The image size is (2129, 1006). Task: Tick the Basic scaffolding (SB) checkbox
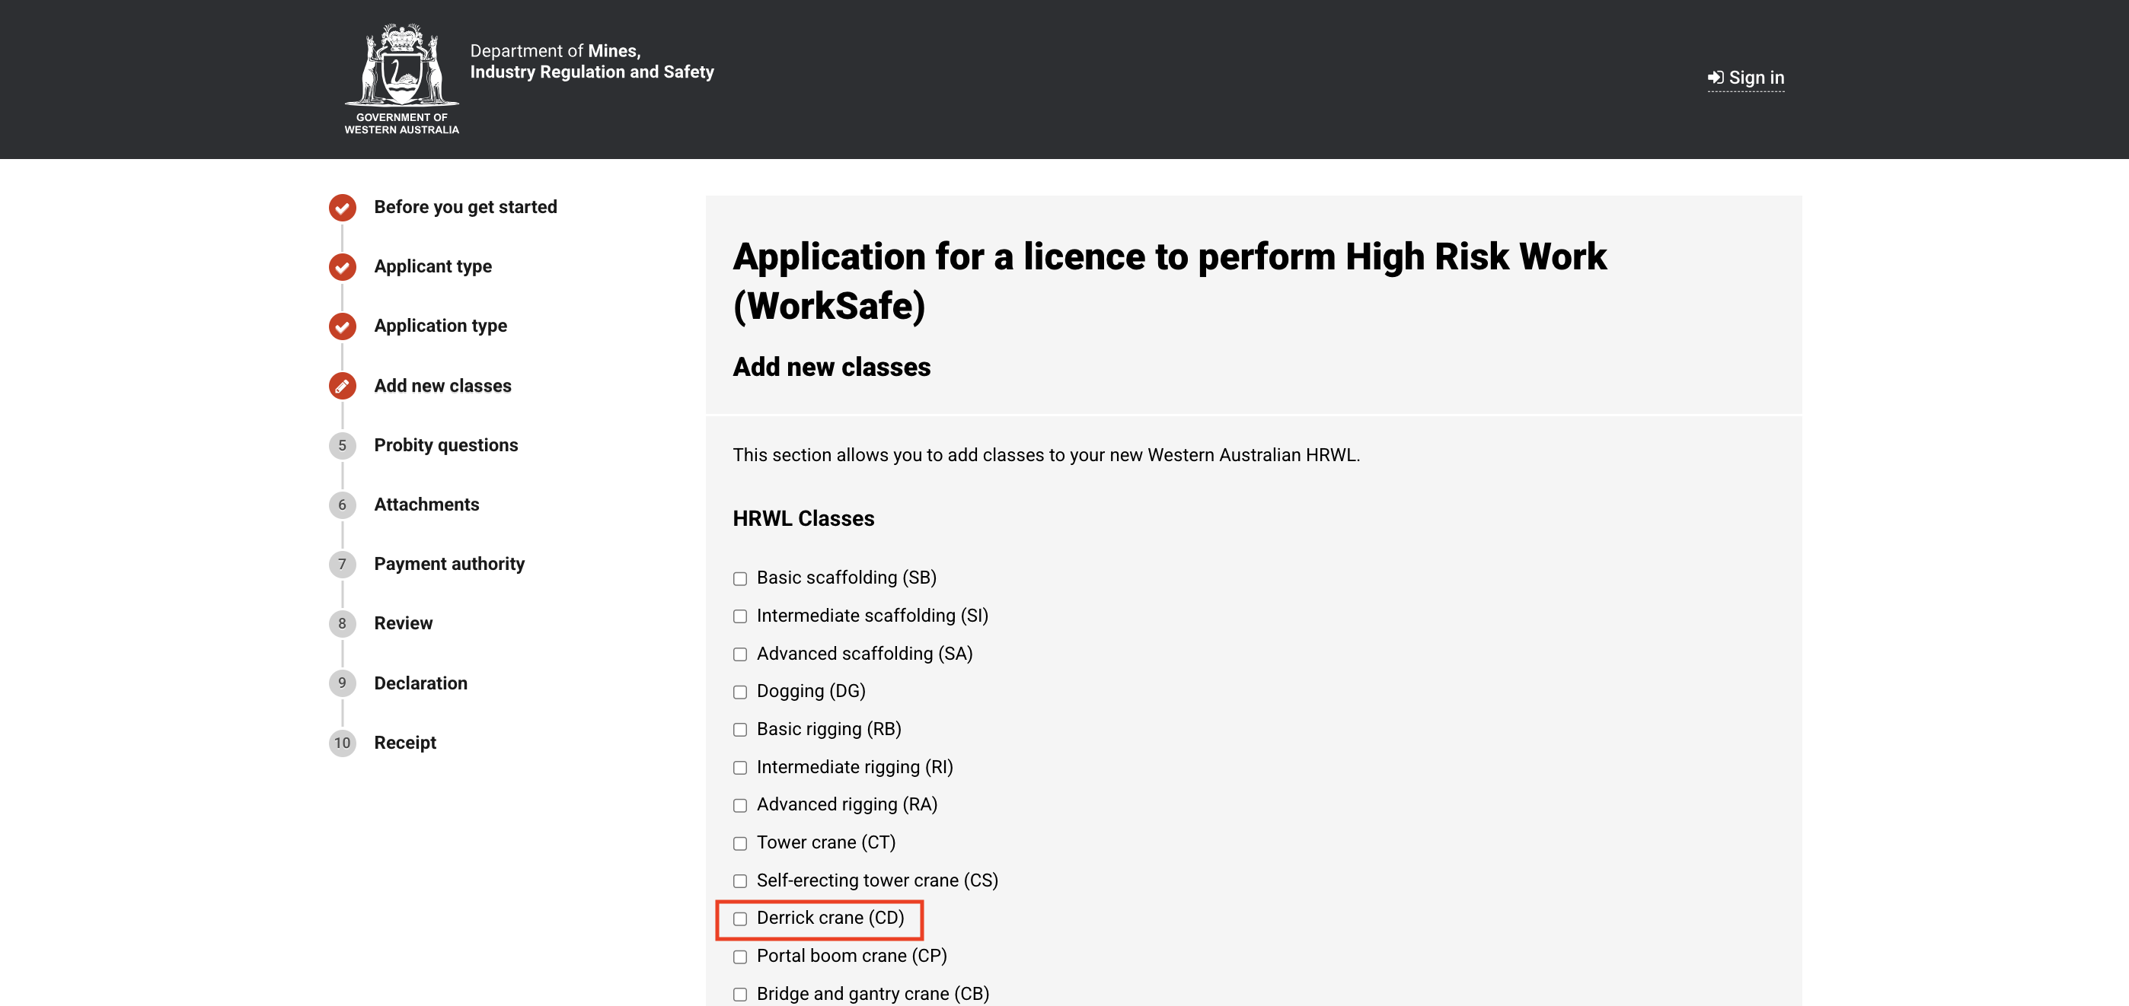pos(739,579)
